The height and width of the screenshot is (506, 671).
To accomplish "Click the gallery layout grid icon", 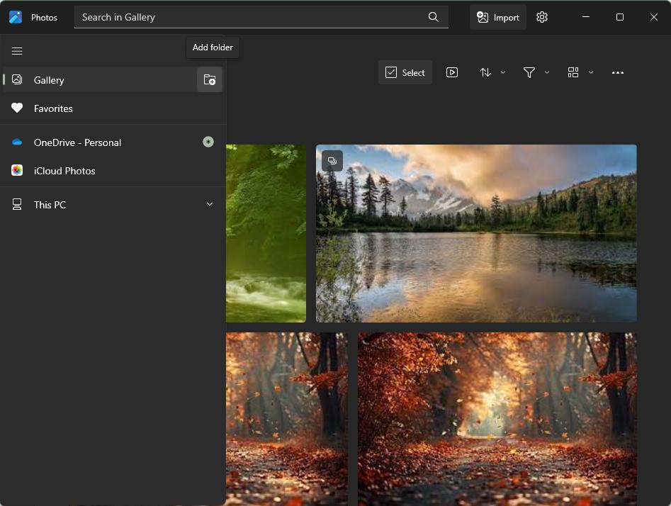I will click(x=573, y=72).
